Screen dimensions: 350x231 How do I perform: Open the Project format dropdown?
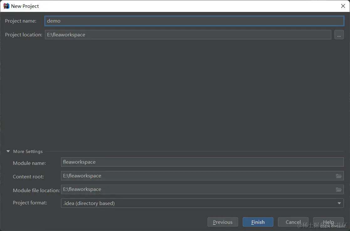click(202, 203)
